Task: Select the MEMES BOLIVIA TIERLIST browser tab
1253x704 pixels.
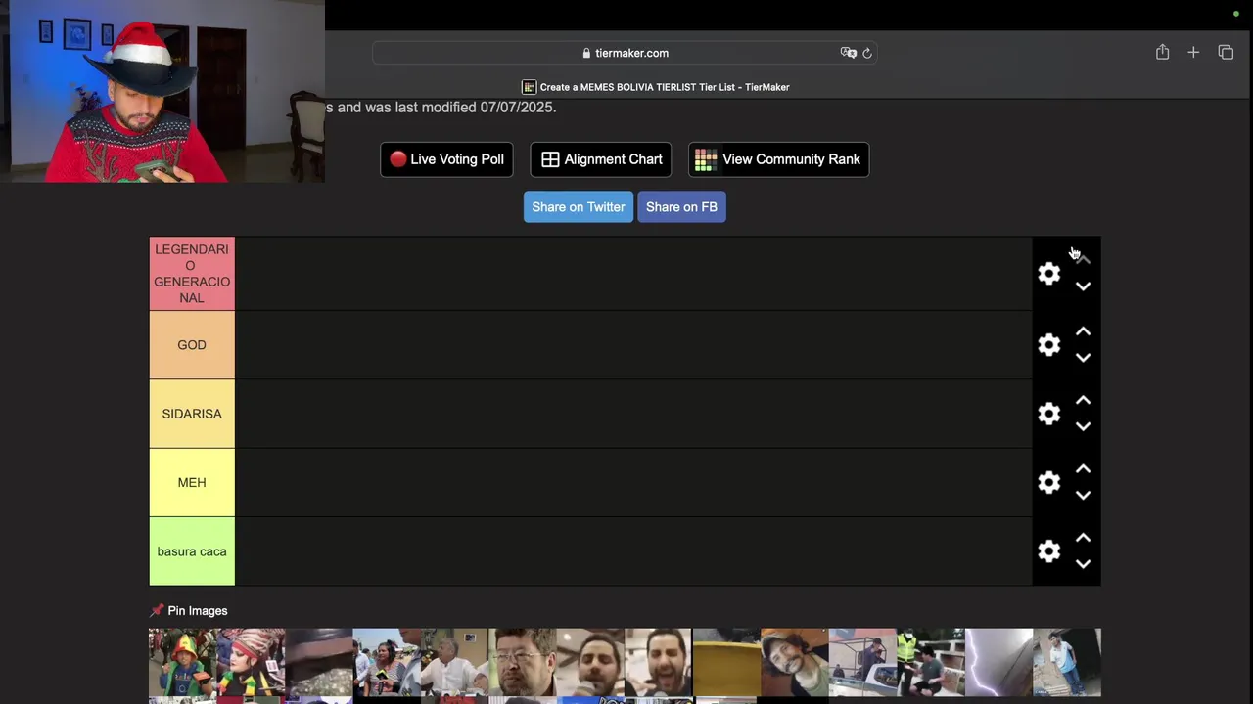Action: pos(656,87)
